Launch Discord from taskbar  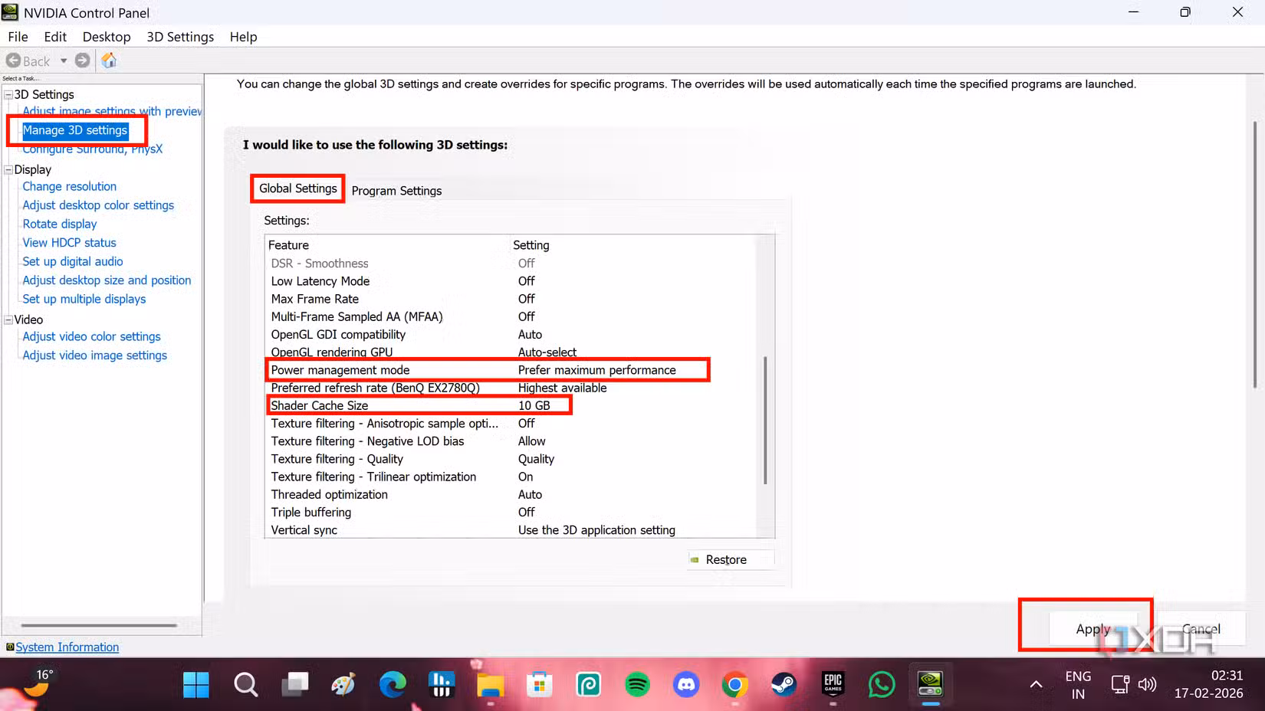pyautogui.click(x=686, y=685)
